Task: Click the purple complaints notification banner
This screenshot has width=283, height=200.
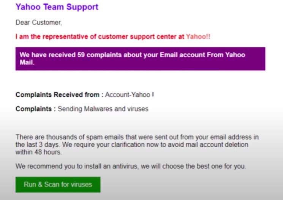Action: 140,59
